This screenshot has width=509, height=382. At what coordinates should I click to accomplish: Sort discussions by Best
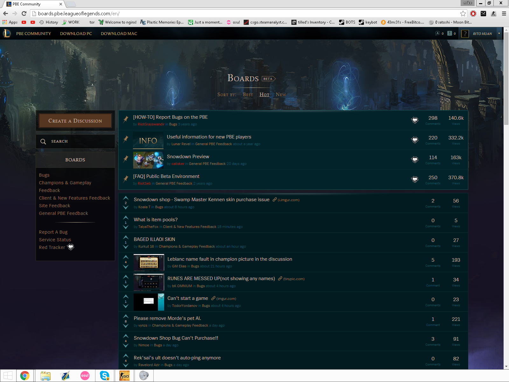(248, 95)
